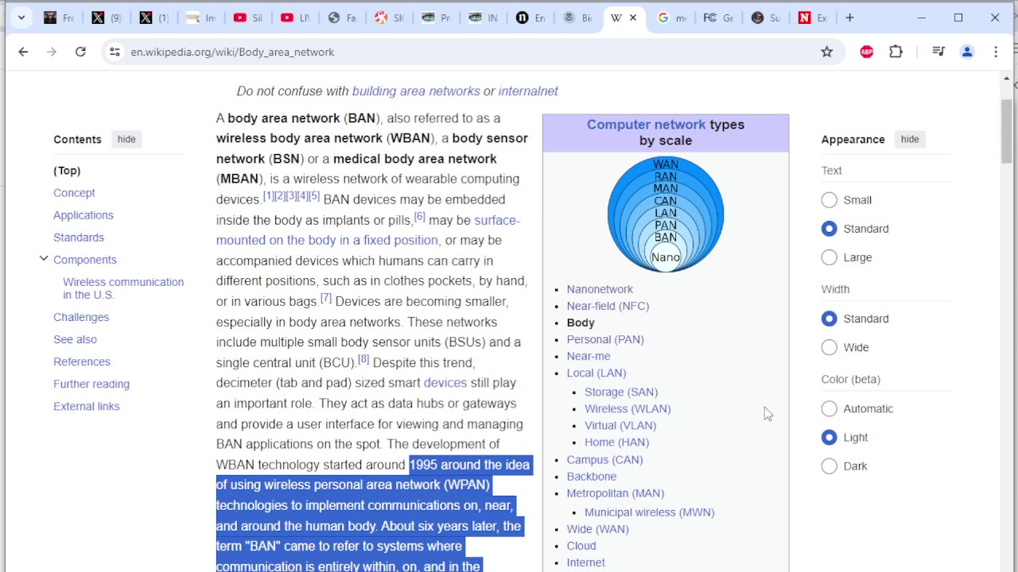Go to the Standards section
This screenshot has height=572, width=1018.
coord(79,238)
